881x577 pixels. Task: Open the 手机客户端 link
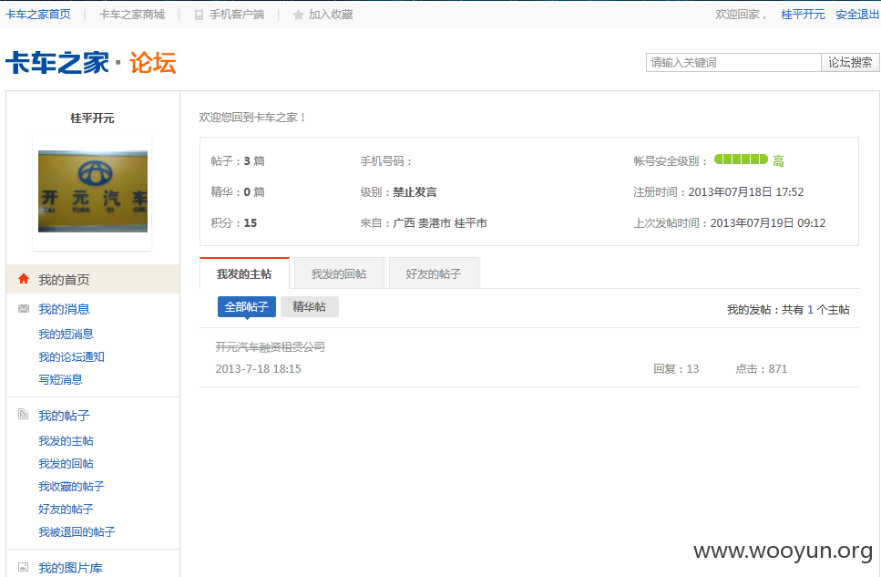[237, 15]
